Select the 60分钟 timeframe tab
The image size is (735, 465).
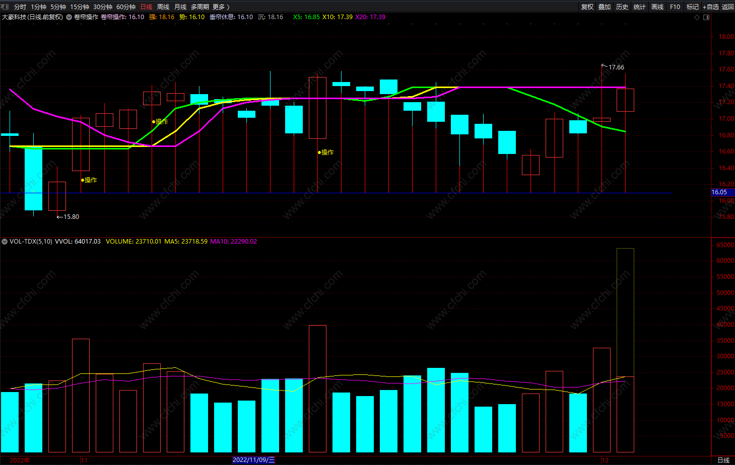tap(126, 7)
